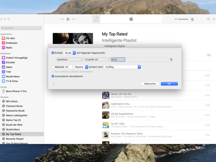Click the AirPlay output icon
Screen dimensions: 216x162
pyautogui.click(x=192, y=19)
